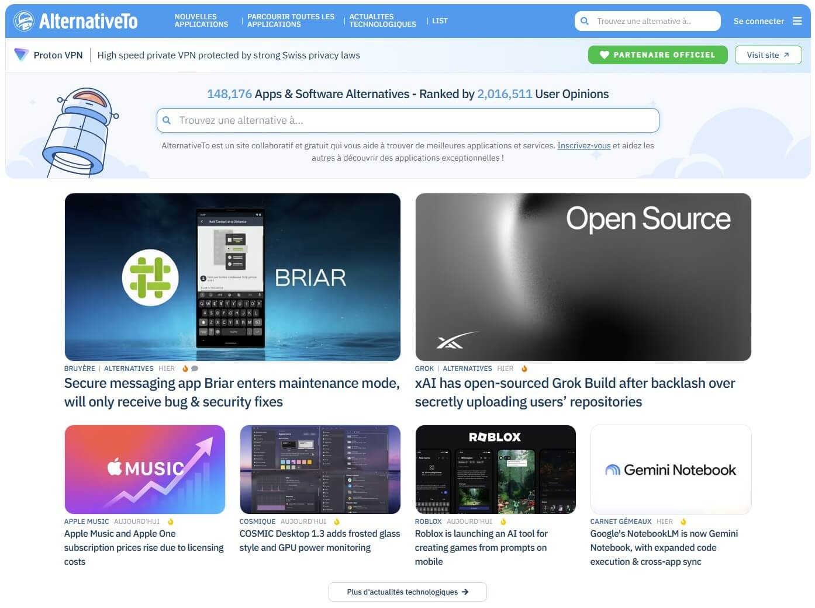Click Plus d'actualités technologiques button

(407, 592)
